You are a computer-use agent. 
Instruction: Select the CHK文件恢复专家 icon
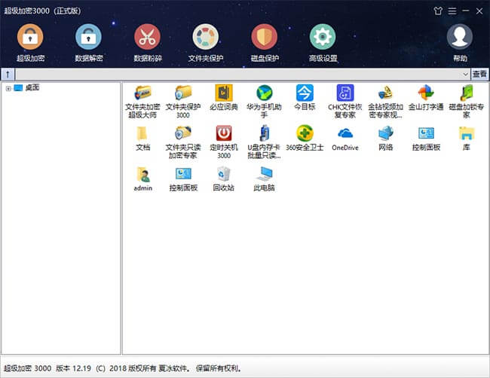point(345,102)
